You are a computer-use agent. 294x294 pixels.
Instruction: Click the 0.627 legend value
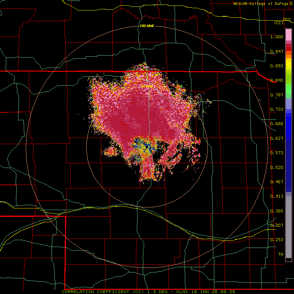[x=277, y=139]
